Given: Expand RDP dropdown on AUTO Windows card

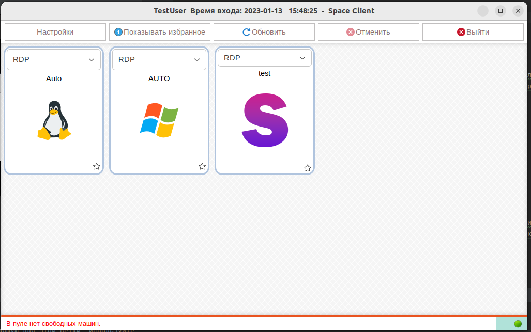Looking at the screenshot, I should [x=159, y=60].
